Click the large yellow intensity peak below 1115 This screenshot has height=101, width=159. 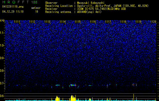[73, 98]
